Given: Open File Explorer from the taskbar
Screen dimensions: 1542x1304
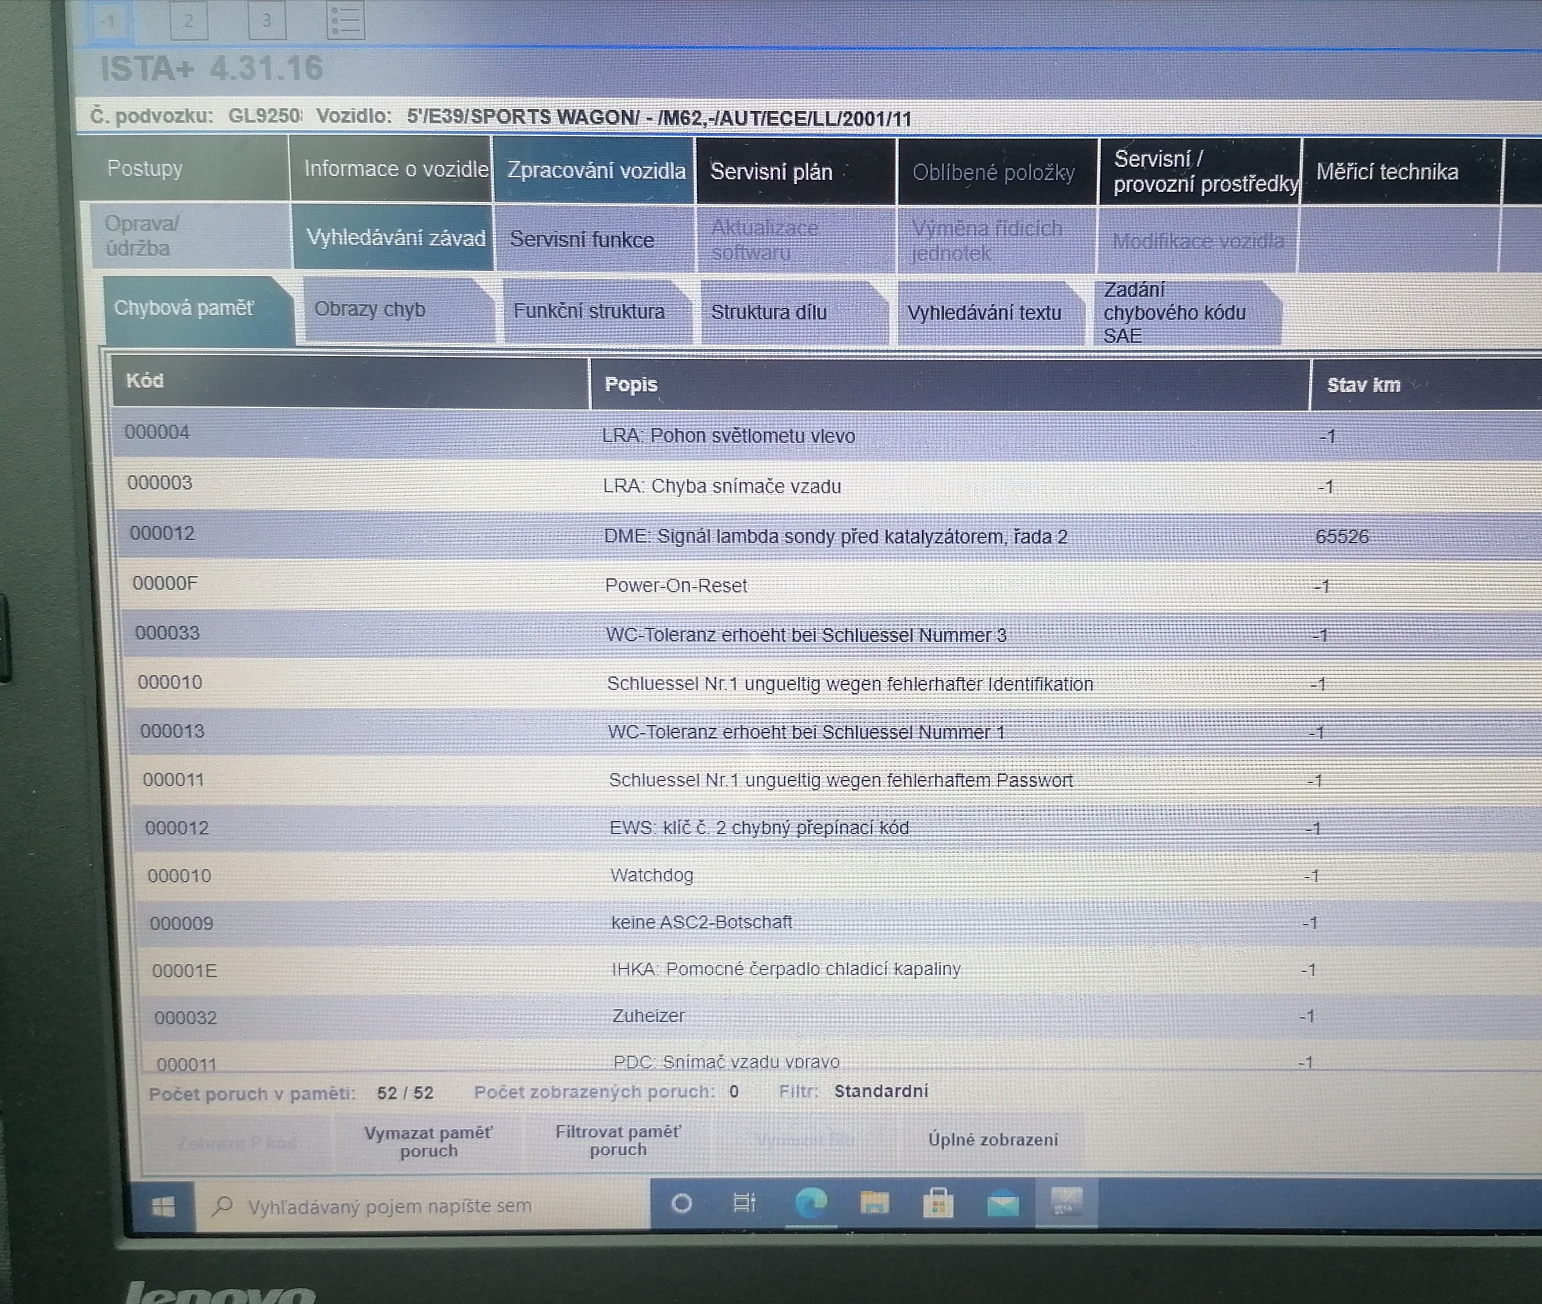Looking at the screenshot, I should (874, 1203).
